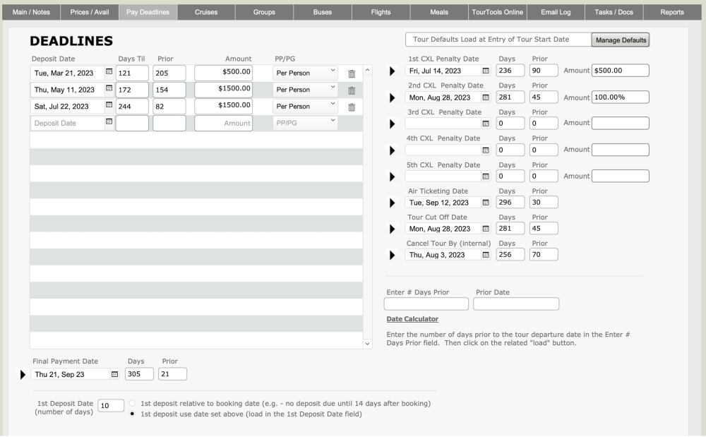The height and width of the screenshot is (437, 706).
Task: Delete the Jul 22, 2023 deposit row
Action: [352, 107]
